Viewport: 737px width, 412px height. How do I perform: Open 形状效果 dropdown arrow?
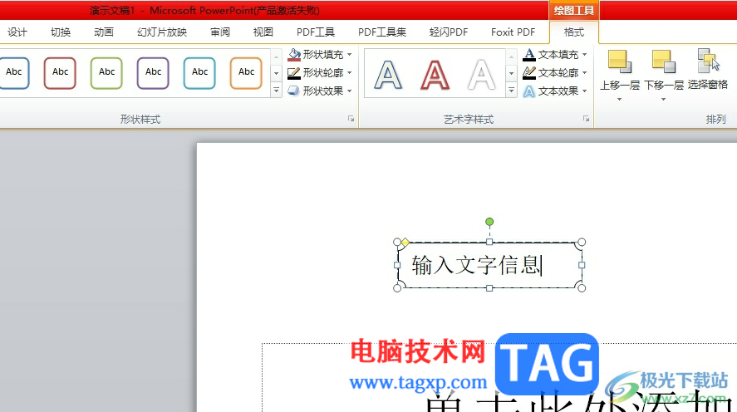(350, 91)
